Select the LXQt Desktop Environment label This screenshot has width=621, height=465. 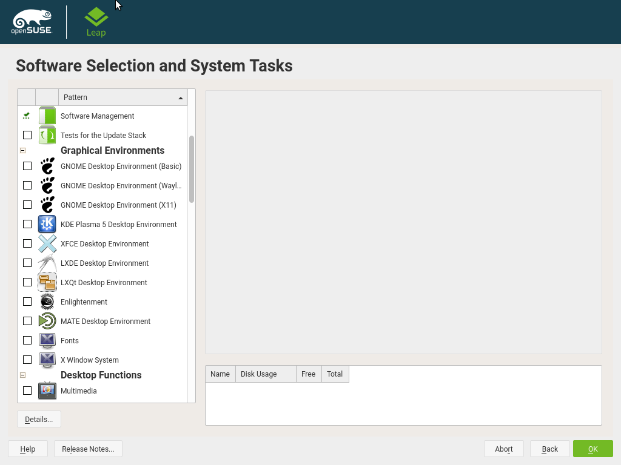(x=104, y=282)
